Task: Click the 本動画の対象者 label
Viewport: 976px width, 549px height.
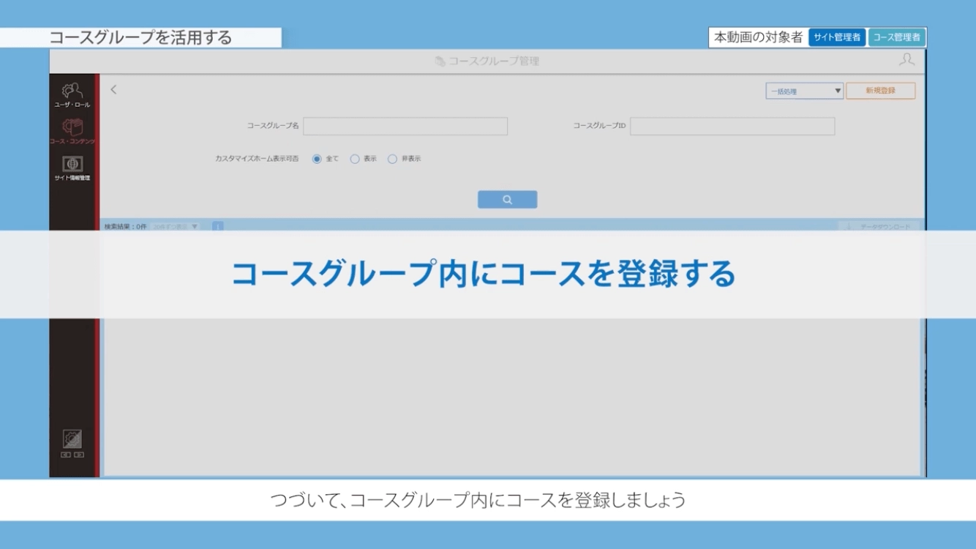Action: [x=758, y=37]
